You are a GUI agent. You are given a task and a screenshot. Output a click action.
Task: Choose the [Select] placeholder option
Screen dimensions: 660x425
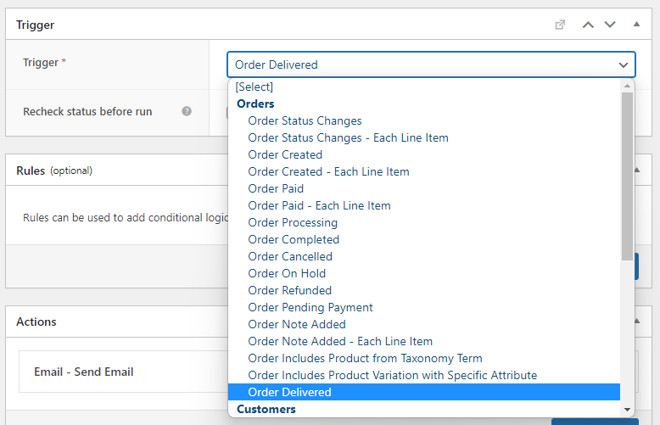(x=424, y=87)
